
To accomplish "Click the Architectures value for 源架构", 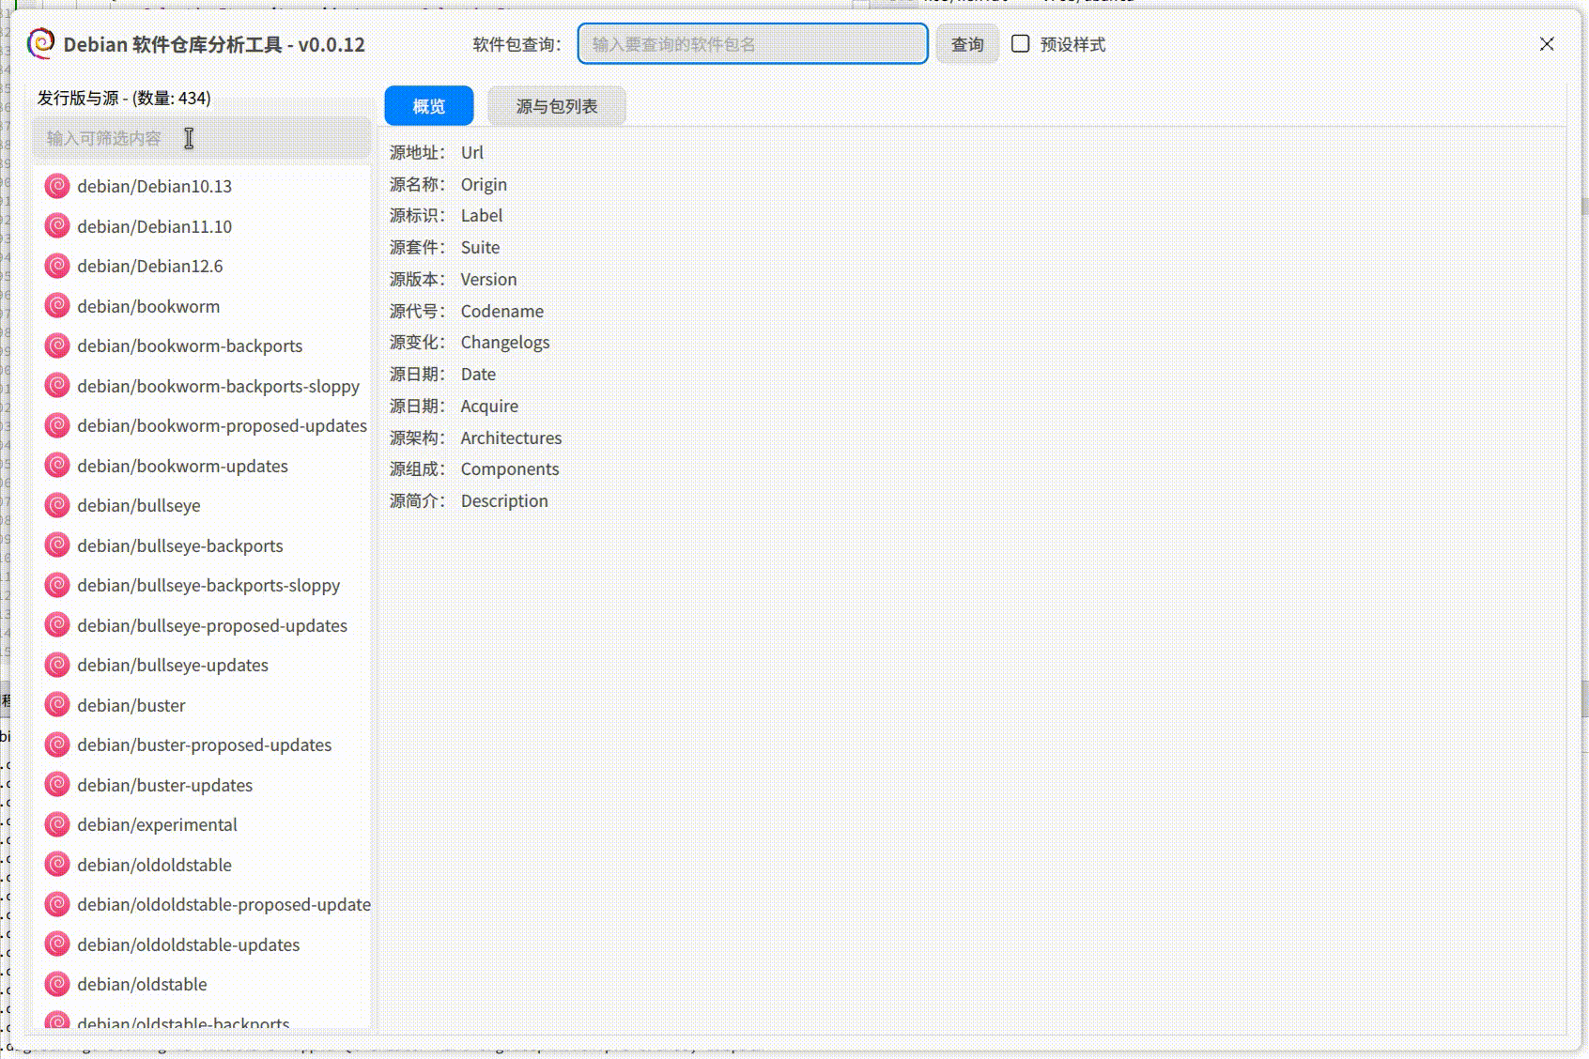I will click(511, 437).
